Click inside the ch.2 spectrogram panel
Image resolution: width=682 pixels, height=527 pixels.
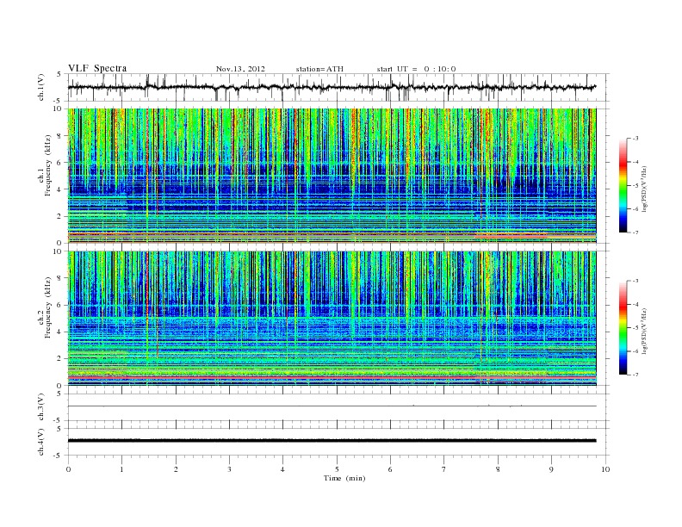coord(332,318)
